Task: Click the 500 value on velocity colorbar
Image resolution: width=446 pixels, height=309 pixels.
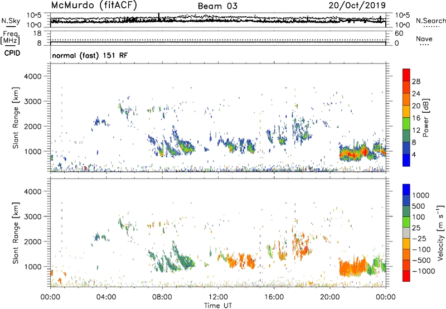Action: [419, 206]
